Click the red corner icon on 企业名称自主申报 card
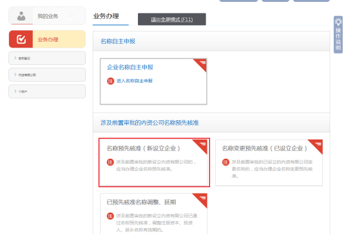 tap(200, 65)
